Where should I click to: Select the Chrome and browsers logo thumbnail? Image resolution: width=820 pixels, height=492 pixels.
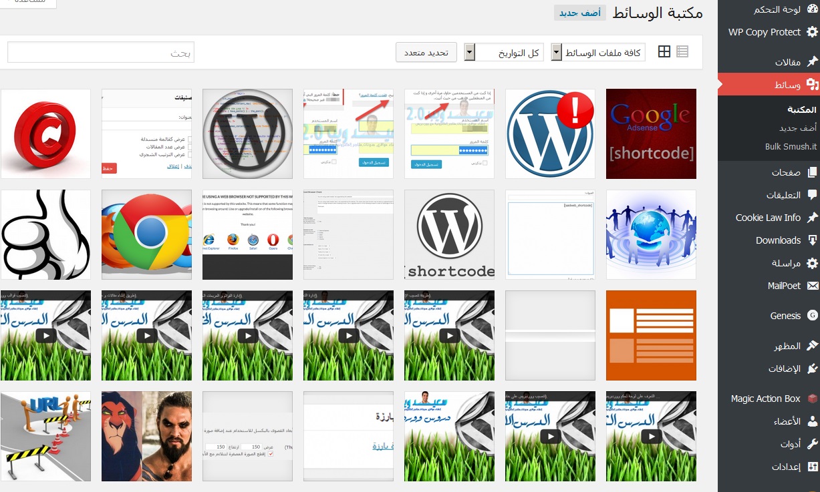tap(146, 235)
